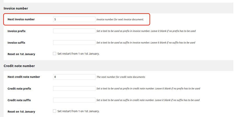
Task: Click the 'Invoice prefix' label
Action: click(16, 31)
